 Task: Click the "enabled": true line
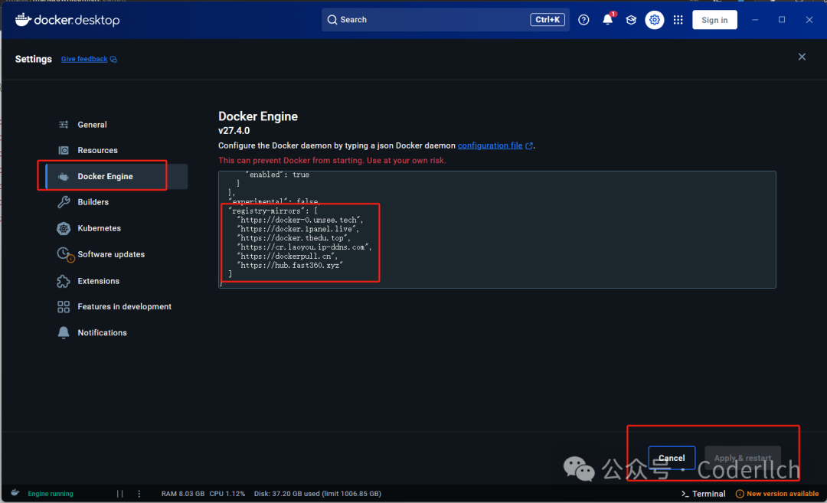click(x=277, y=175)
